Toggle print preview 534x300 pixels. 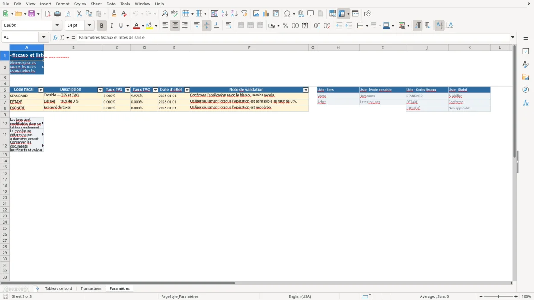[67, 14]
